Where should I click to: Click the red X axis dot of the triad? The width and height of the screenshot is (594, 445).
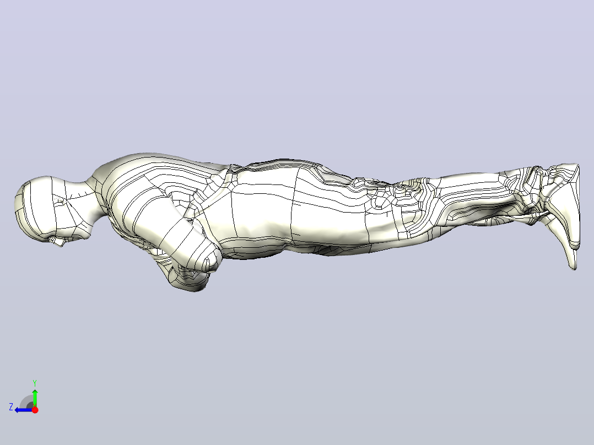click(35, 410)
